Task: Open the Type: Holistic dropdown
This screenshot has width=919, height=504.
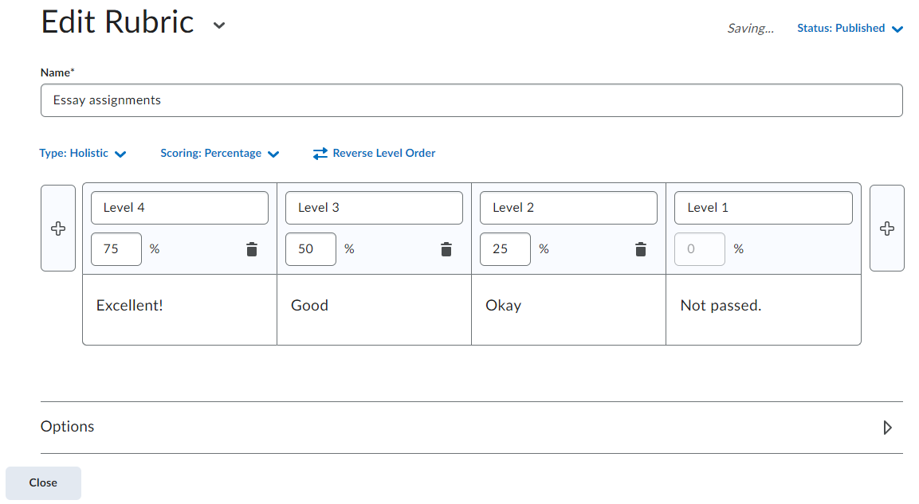Action: 83,154
